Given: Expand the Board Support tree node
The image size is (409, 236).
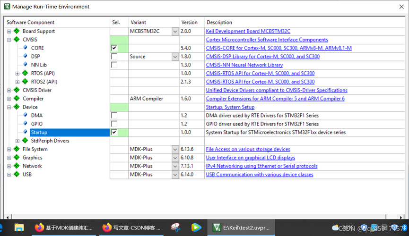Looking at the screenshot, I should [x=9, y=31].
